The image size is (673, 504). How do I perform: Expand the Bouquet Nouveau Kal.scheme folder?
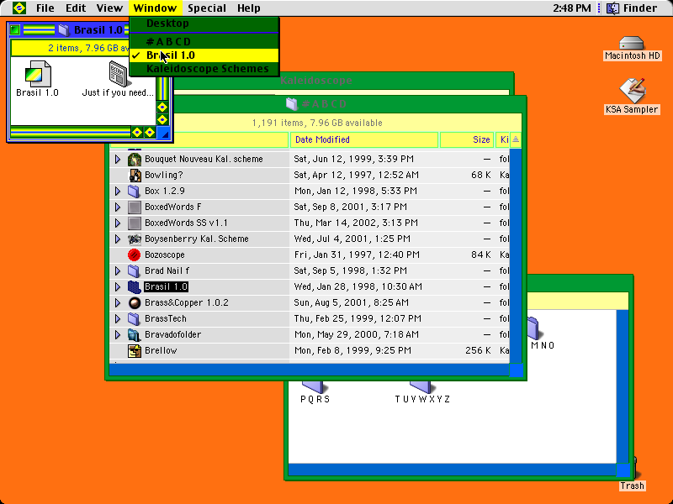pyautogui.click(x=118, y=159)
